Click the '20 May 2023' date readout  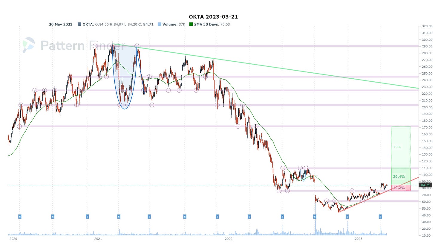[61, 25]
